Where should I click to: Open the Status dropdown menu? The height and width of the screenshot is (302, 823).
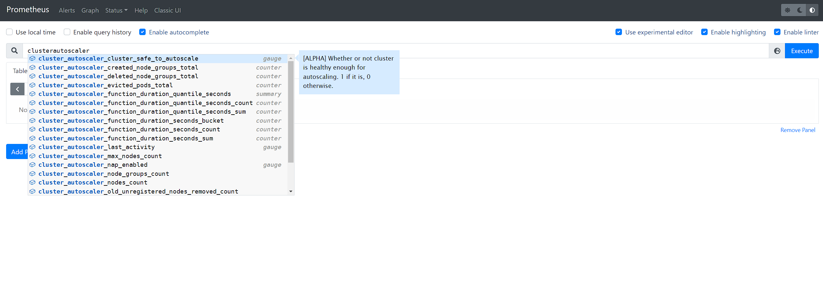(116, 10)
